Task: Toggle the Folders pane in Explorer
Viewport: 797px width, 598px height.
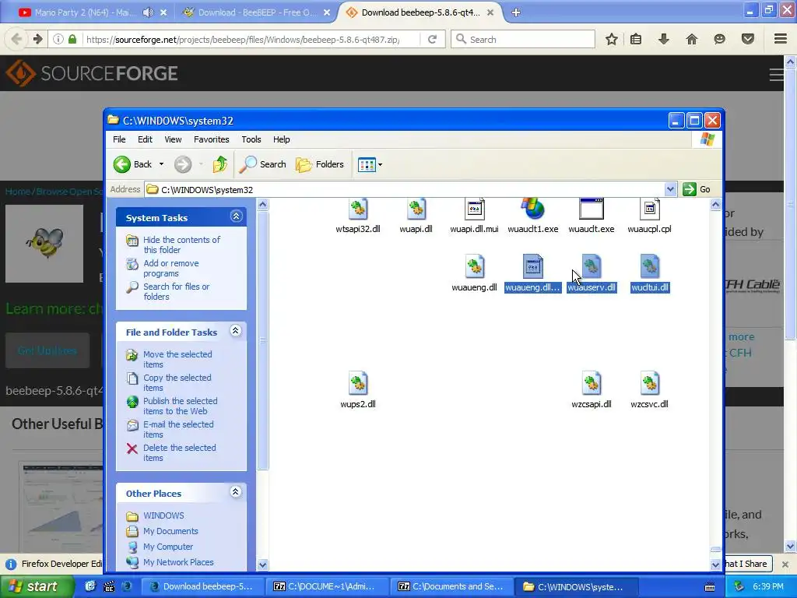Action: [x=320, y=164]
